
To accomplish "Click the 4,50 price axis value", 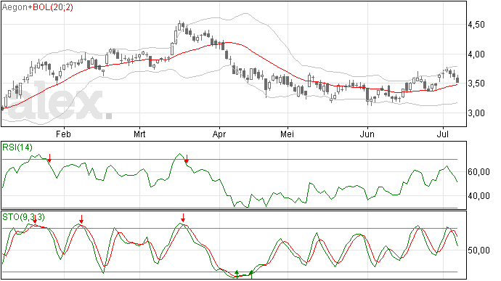I will [476, 25].
